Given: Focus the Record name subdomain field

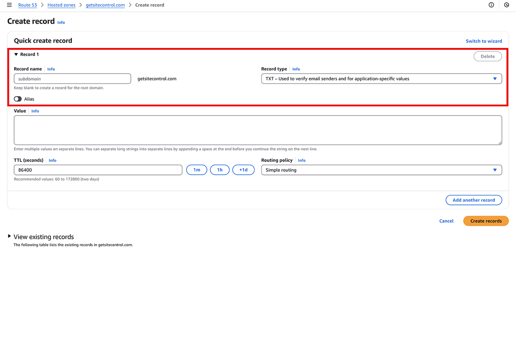Looking at the screenshot, I should pyautogui.click(x=73, y=79).
